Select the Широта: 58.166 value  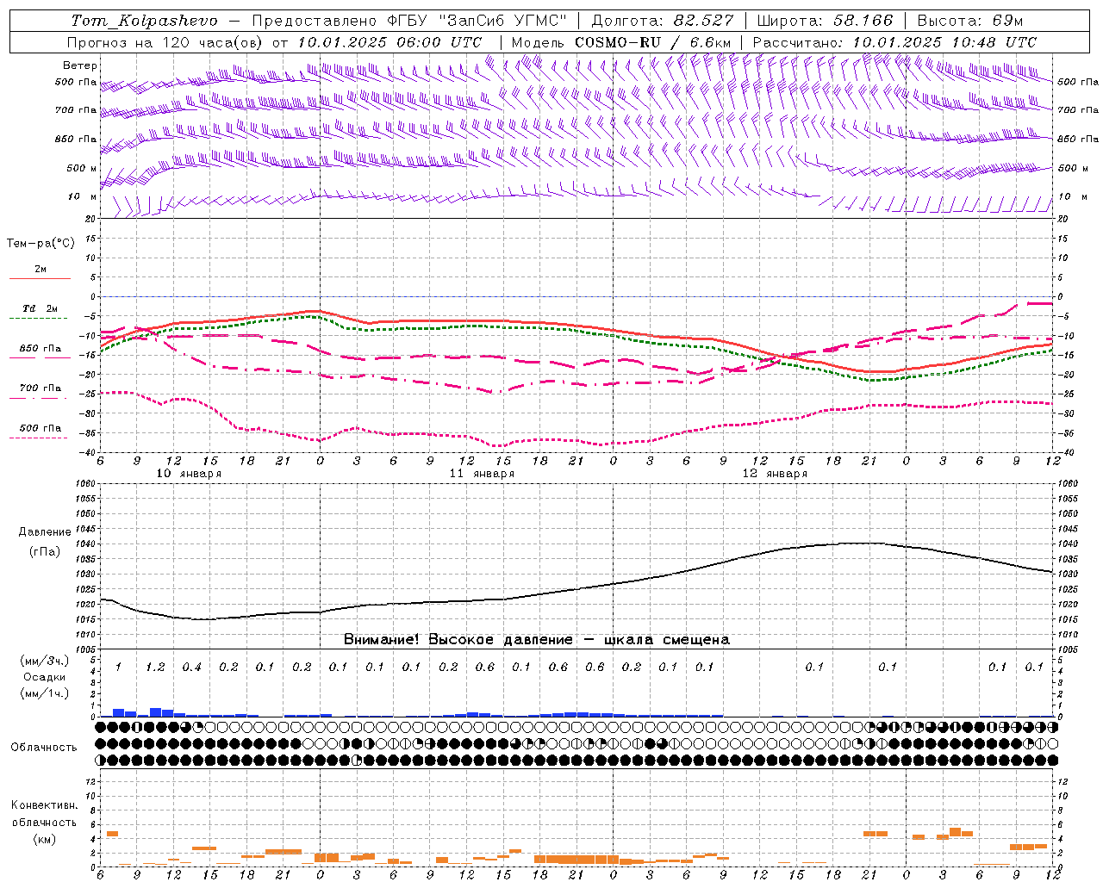[x=826, y=21]
